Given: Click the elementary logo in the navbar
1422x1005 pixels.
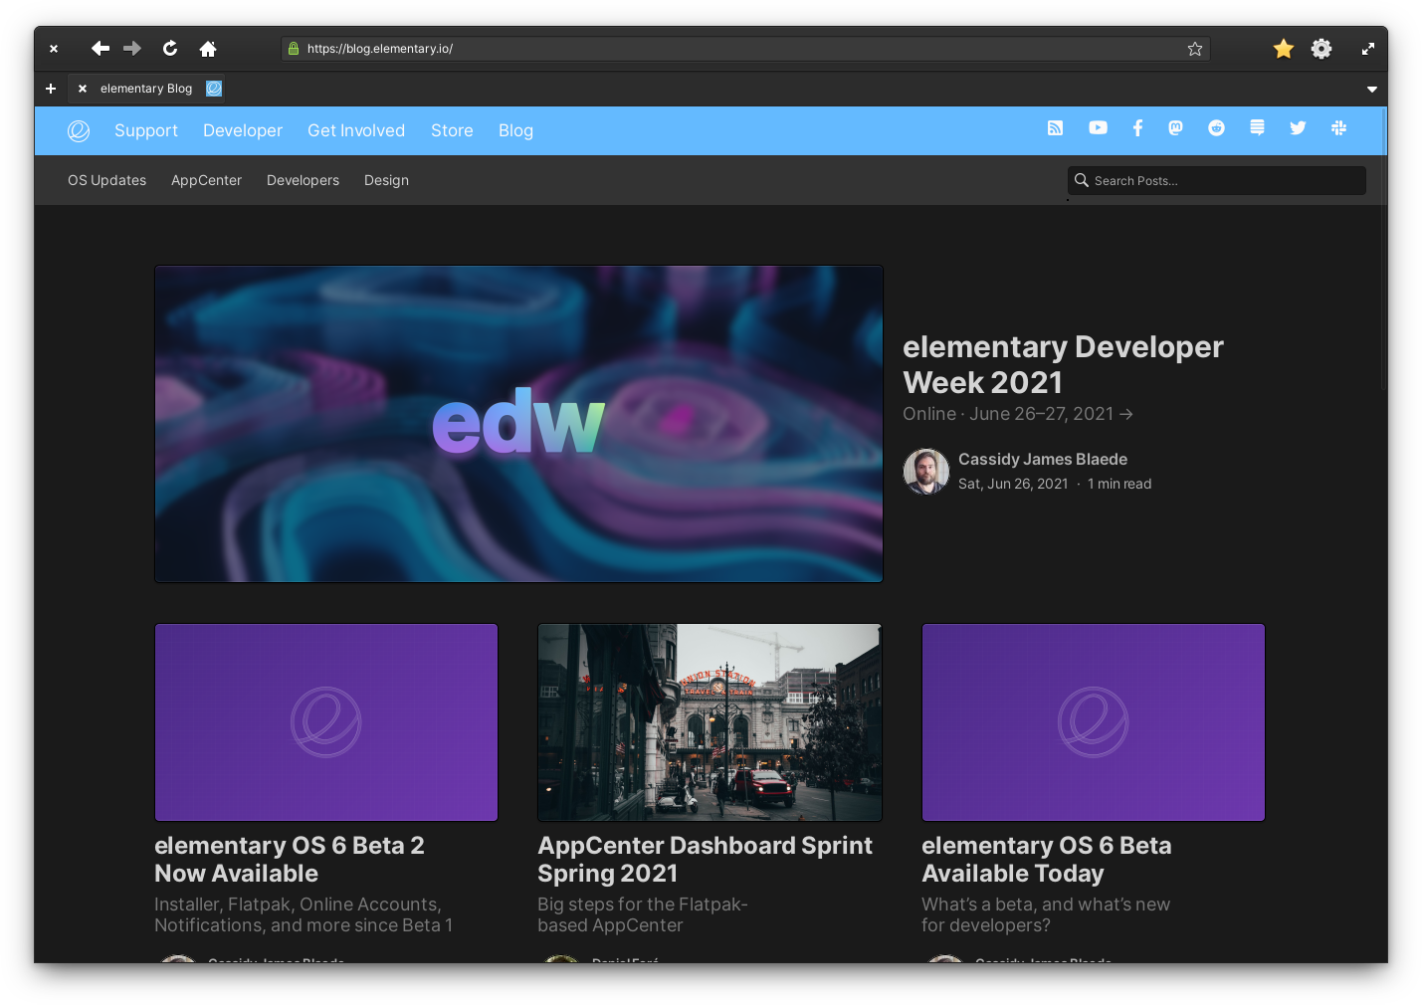Looking at the screenshot, I should 79,130.
